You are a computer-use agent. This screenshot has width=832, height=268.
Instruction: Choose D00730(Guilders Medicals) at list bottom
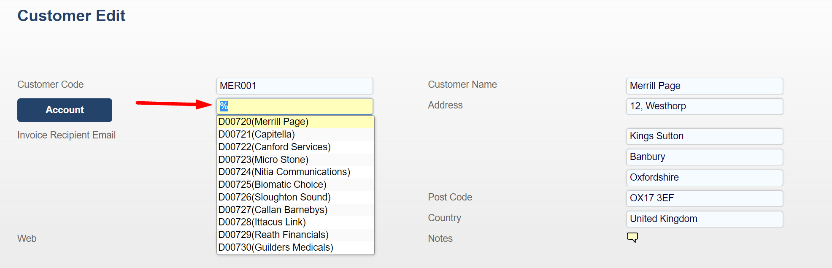276,248
